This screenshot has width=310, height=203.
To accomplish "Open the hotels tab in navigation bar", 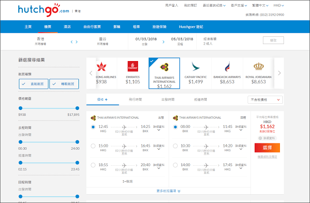I will click(x=67, y=27).
